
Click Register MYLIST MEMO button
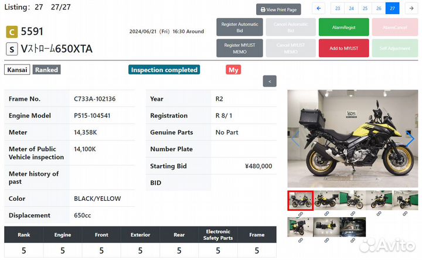coord(240,48)
